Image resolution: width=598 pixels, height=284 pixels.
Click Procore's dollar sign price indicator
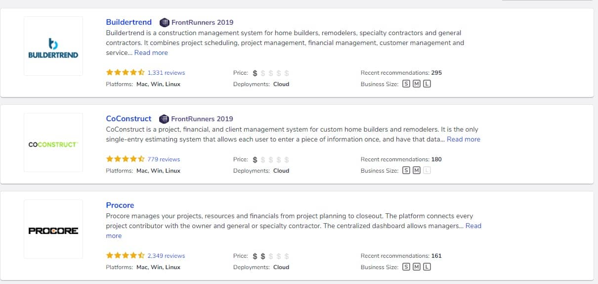pyautogui.click(x=271, y=256)
